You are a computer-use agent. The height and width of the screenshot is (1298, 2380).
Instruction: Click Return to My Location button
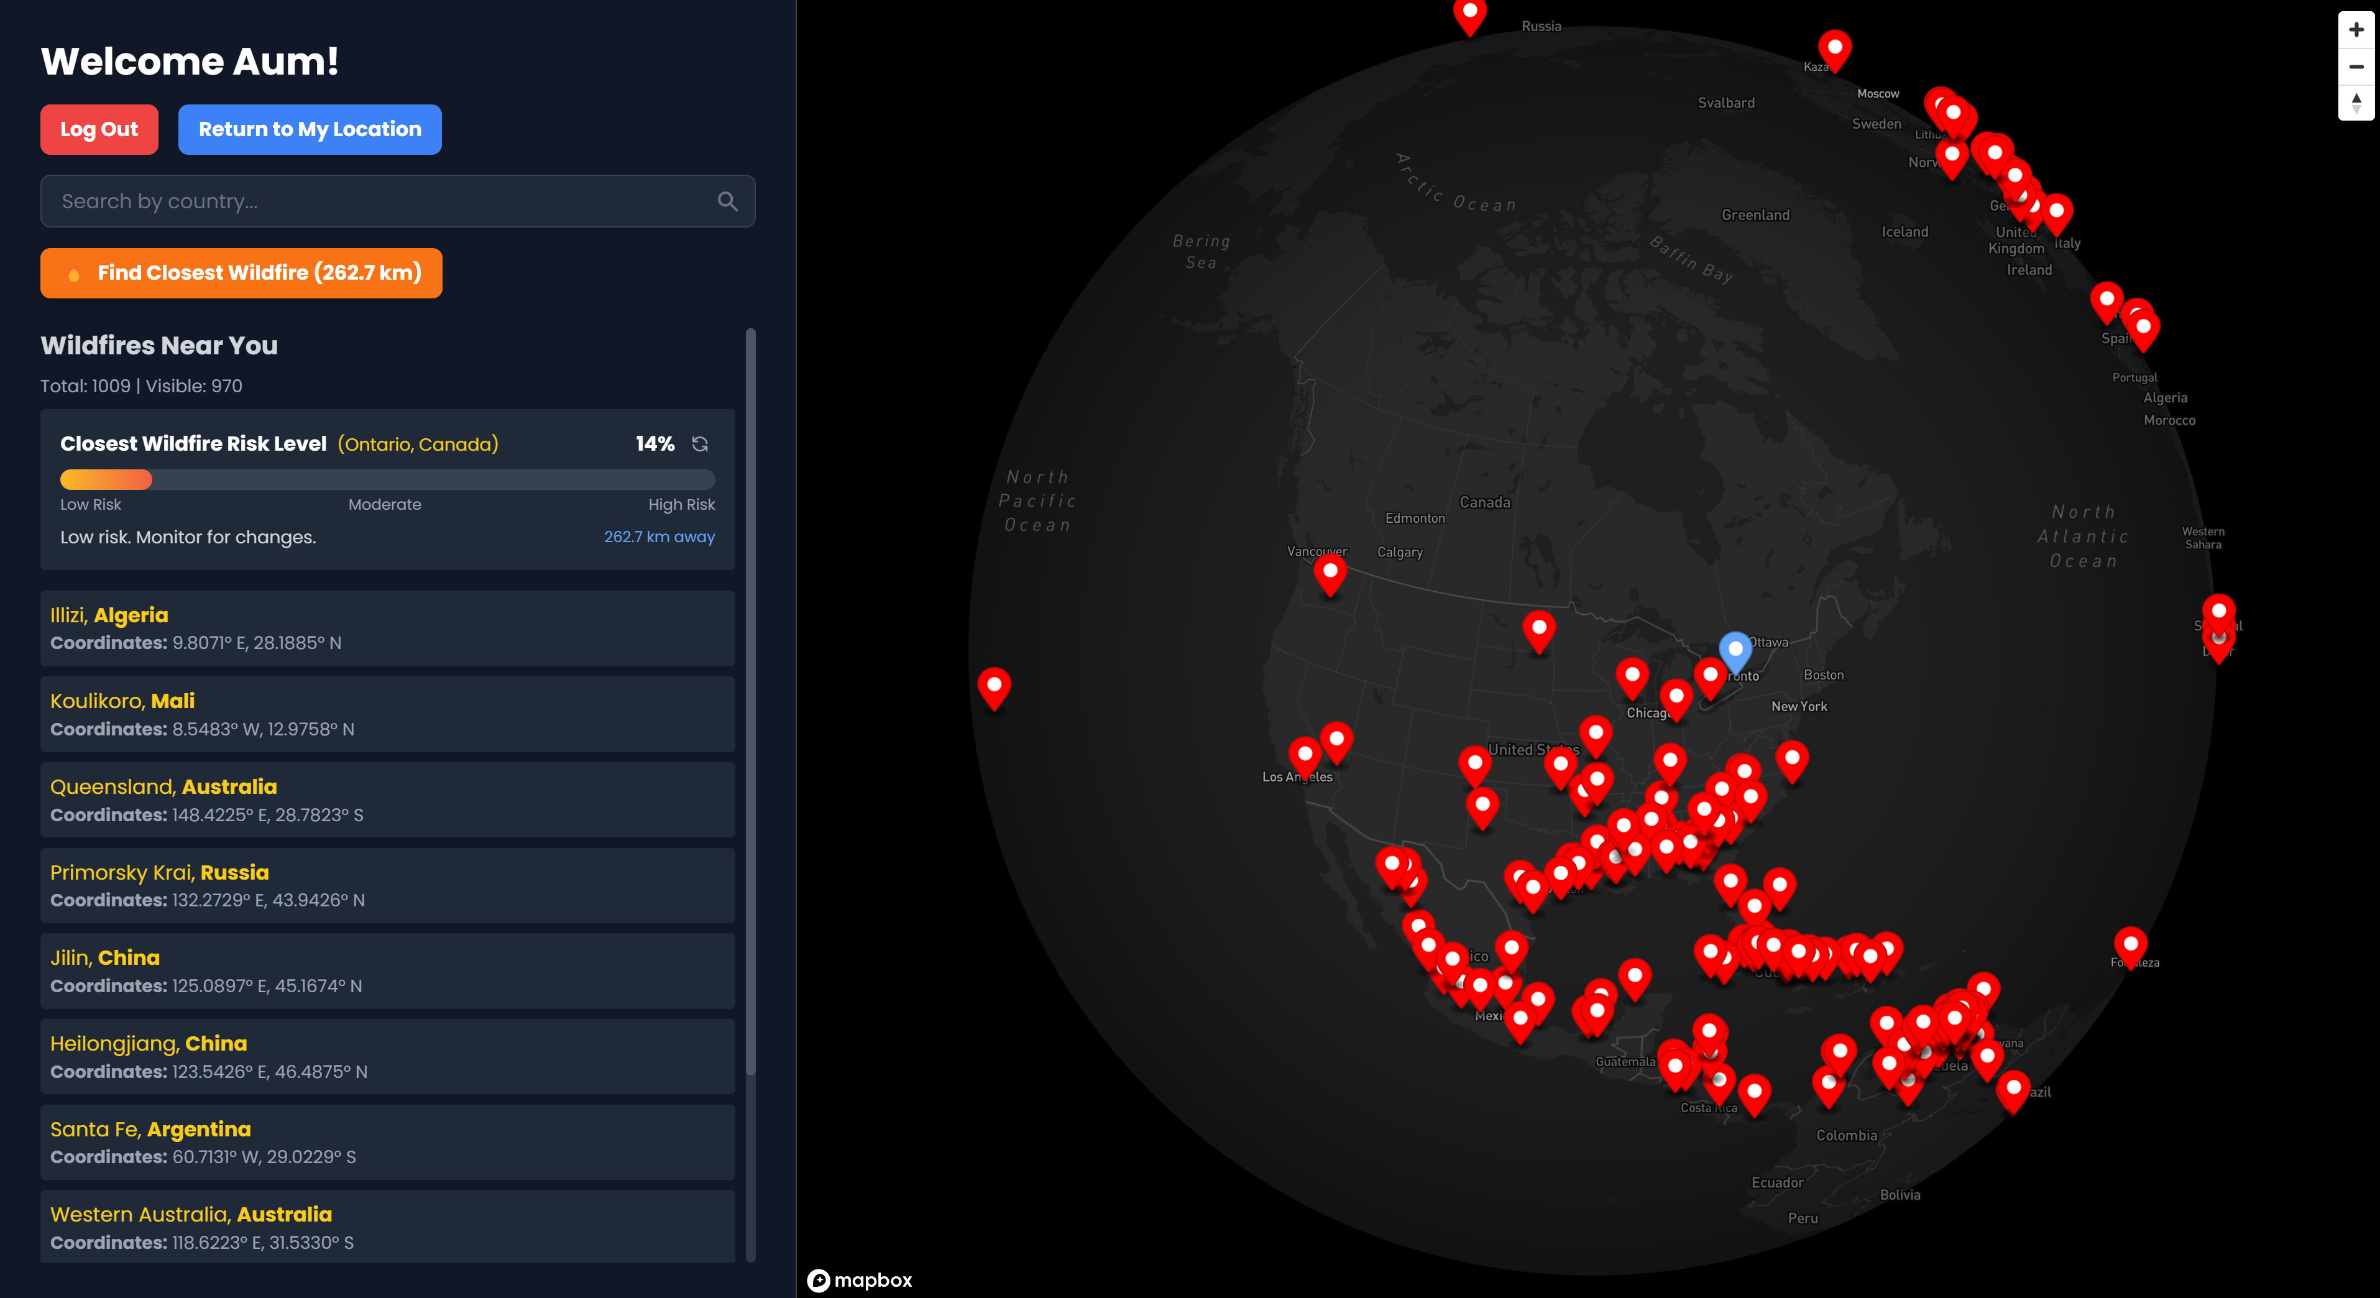(310, 129)
